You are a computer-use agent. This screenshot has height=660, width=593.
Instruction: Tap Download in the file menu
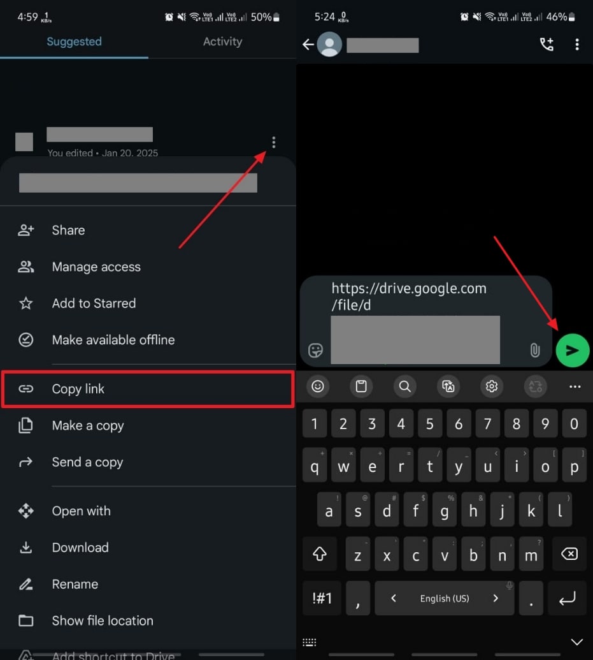click(148, 547)
